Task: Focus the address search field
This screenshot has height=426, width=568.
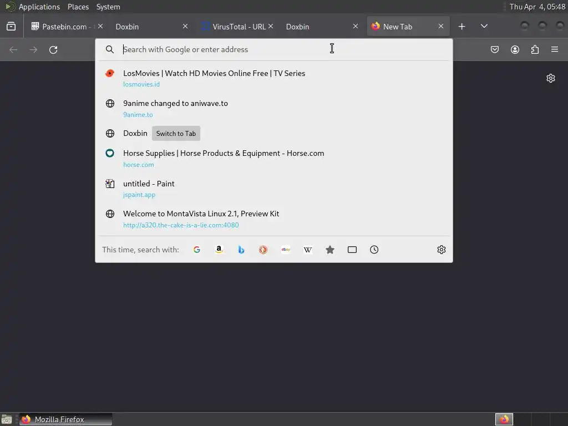Action: [x=274, y=49]
